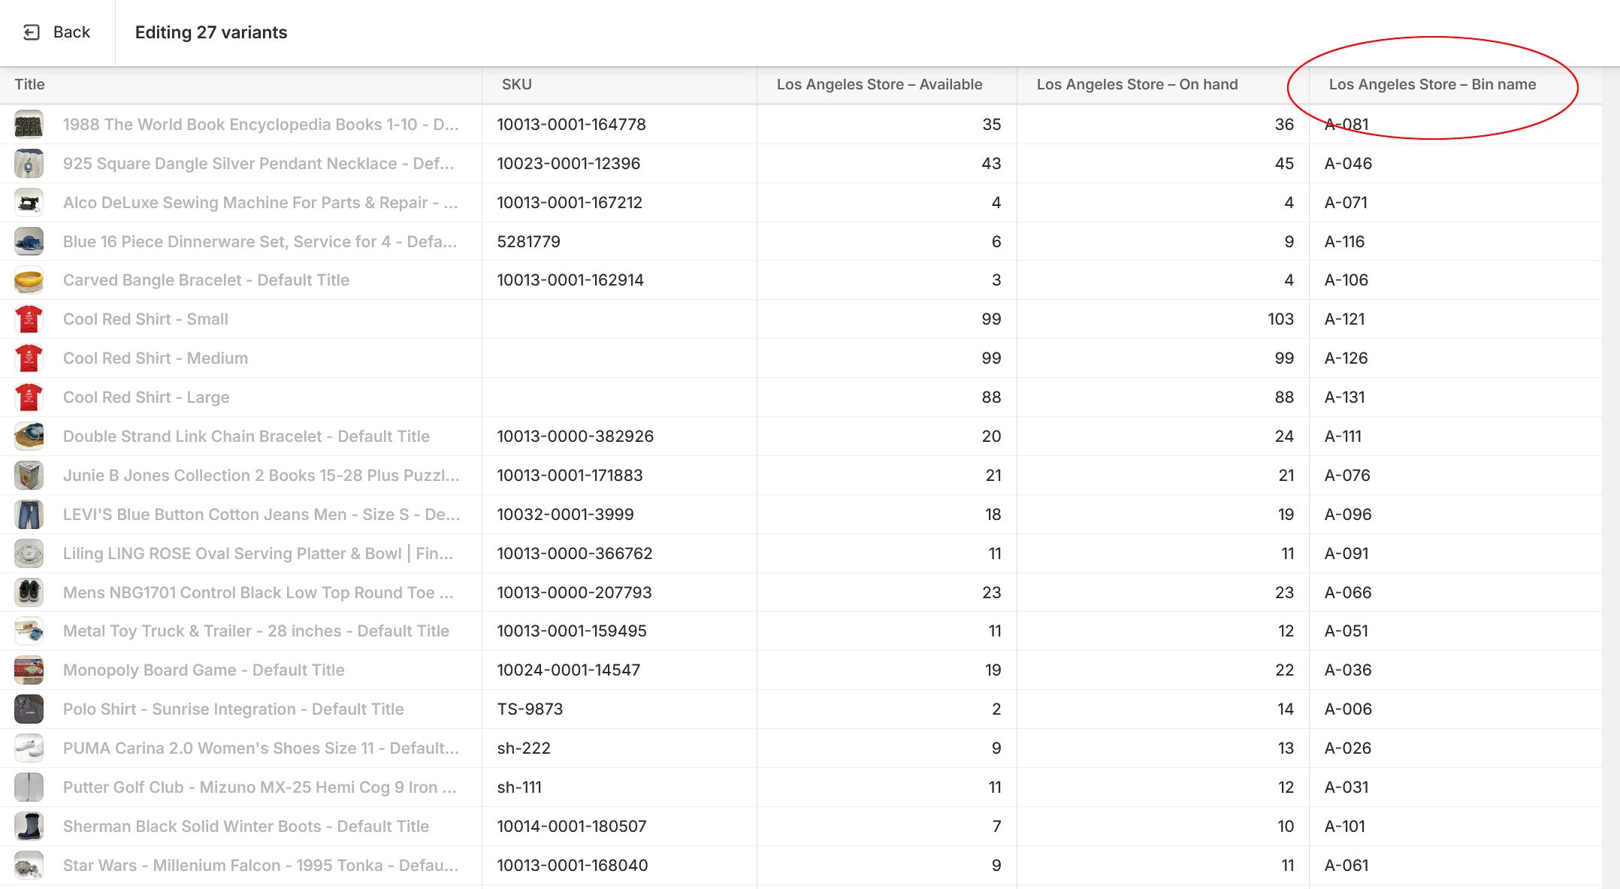Select Los Angeles Store – Available header

point(887,85)
